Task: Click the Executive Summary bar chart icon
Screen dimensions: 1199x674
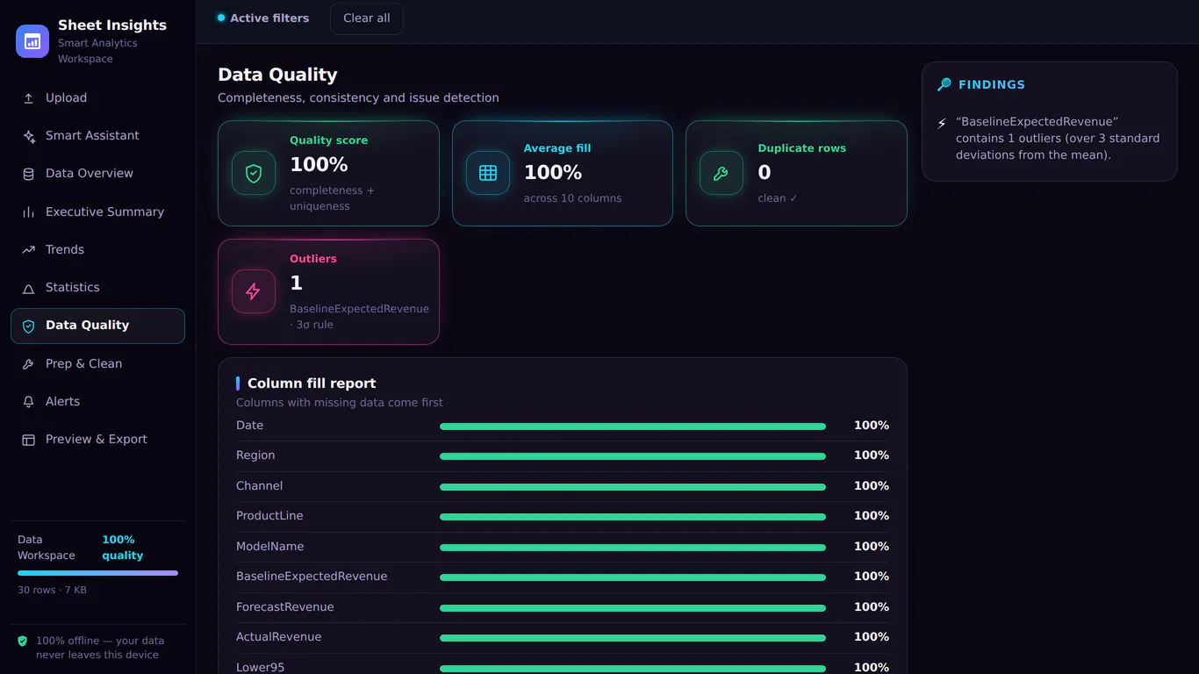Action: [28, 212]
